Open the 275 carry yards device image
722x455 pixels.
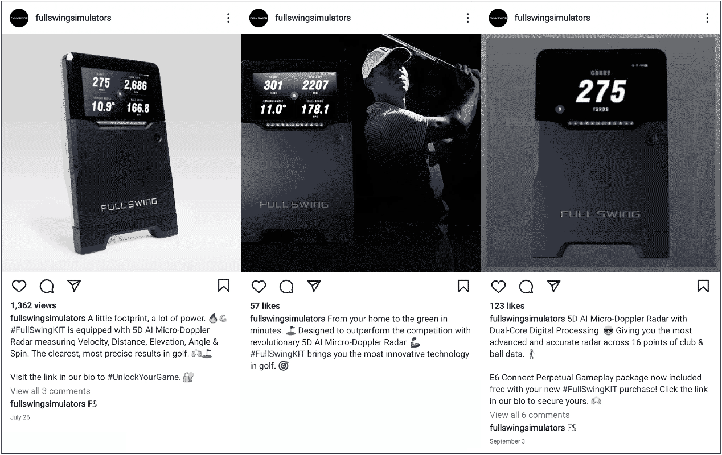pos(601,152)
